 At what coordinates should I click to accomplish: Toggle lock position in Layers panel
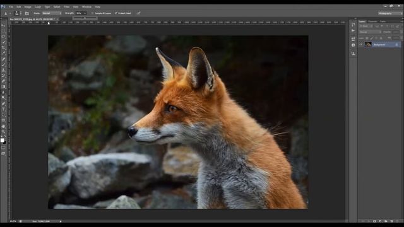[376, 38]
